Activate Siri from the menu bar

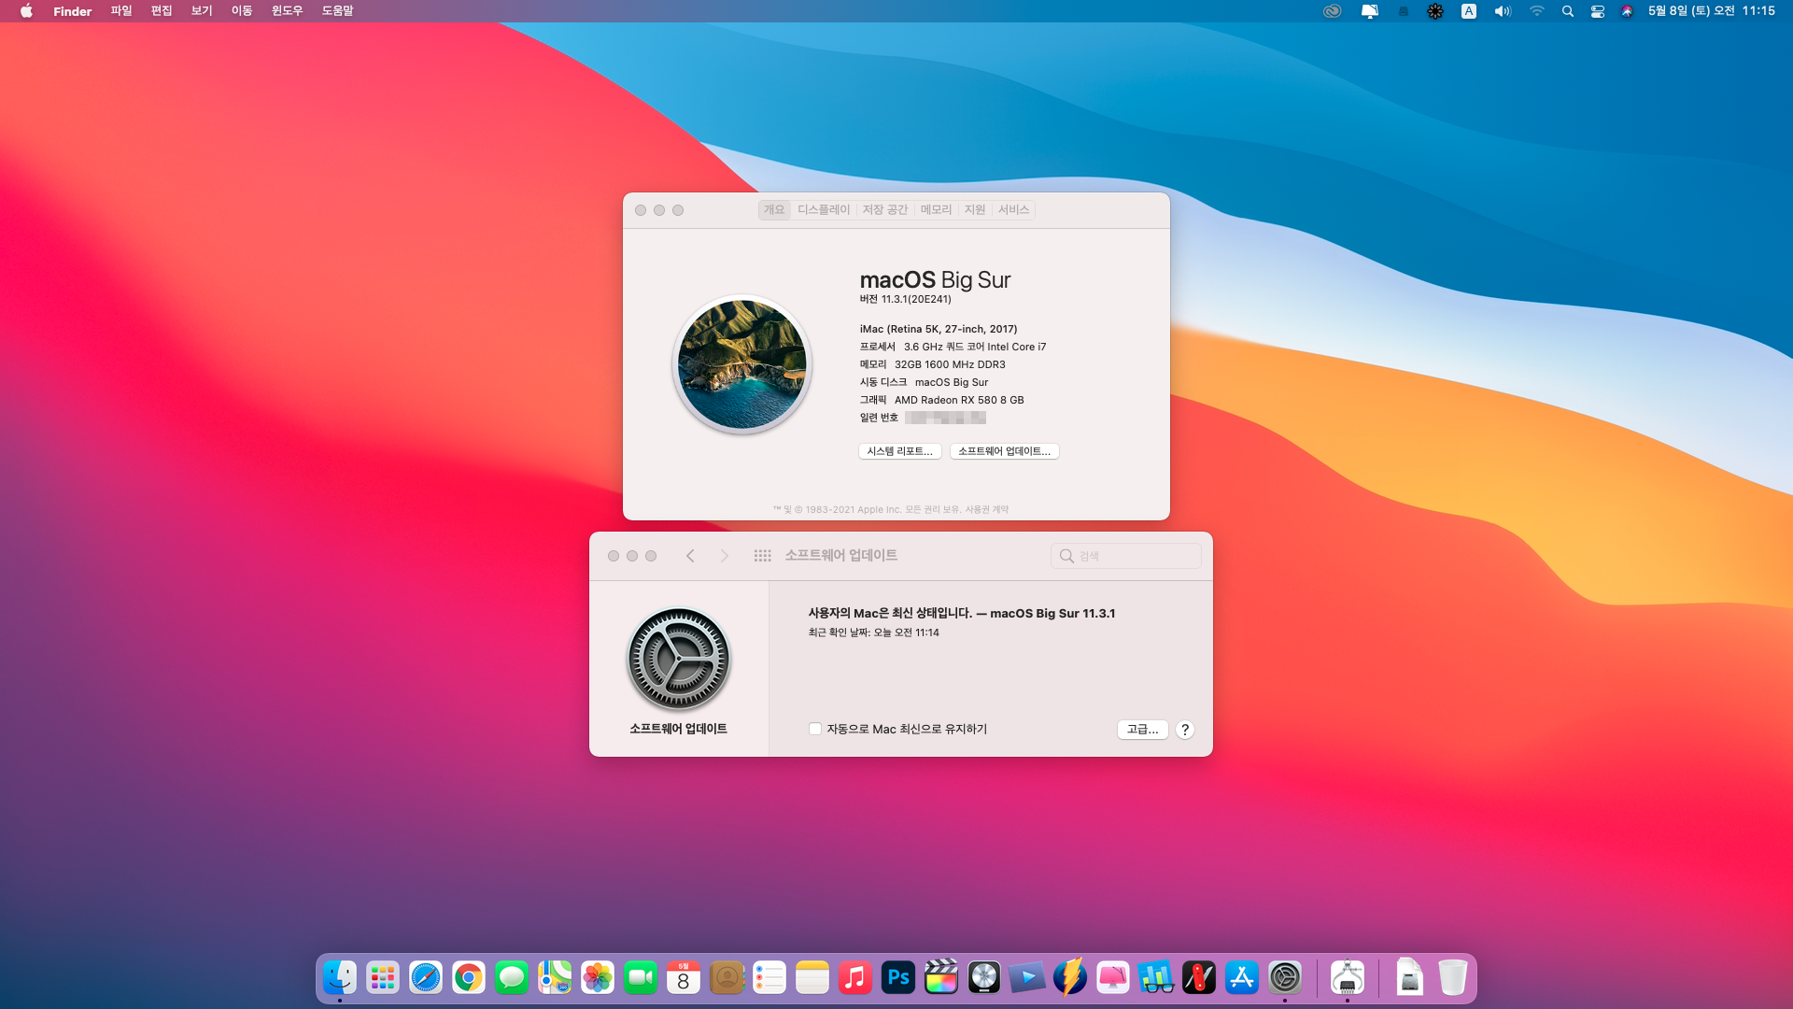coord(1627,11)
